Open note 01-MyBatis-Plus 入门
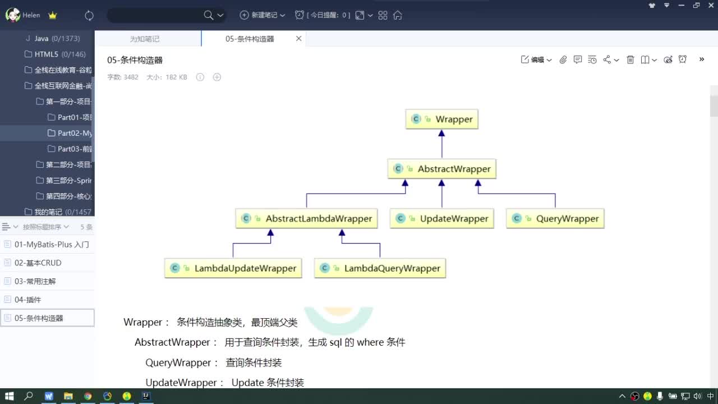The height and width of the screenshot is (404, 718). pos(47,245)
